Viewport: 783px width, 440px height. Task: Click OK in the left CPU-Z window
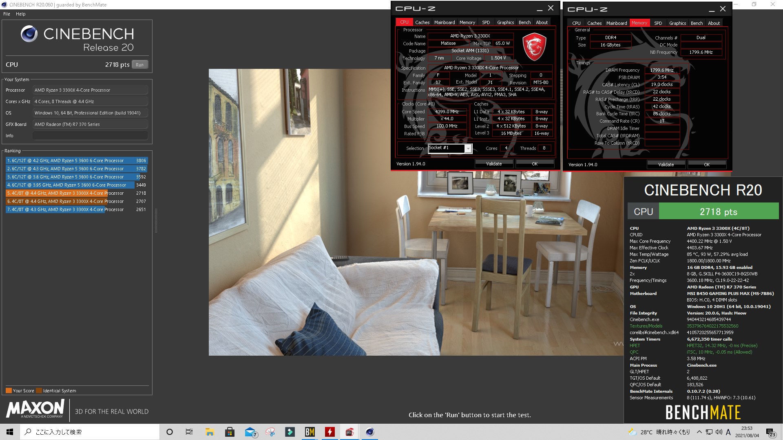pyautogui.click(x=535, y=164)
